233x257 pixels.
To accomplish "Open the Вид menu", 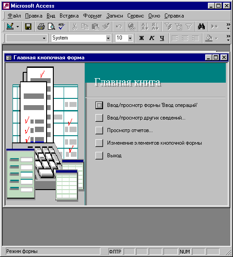I will point(51,16).
